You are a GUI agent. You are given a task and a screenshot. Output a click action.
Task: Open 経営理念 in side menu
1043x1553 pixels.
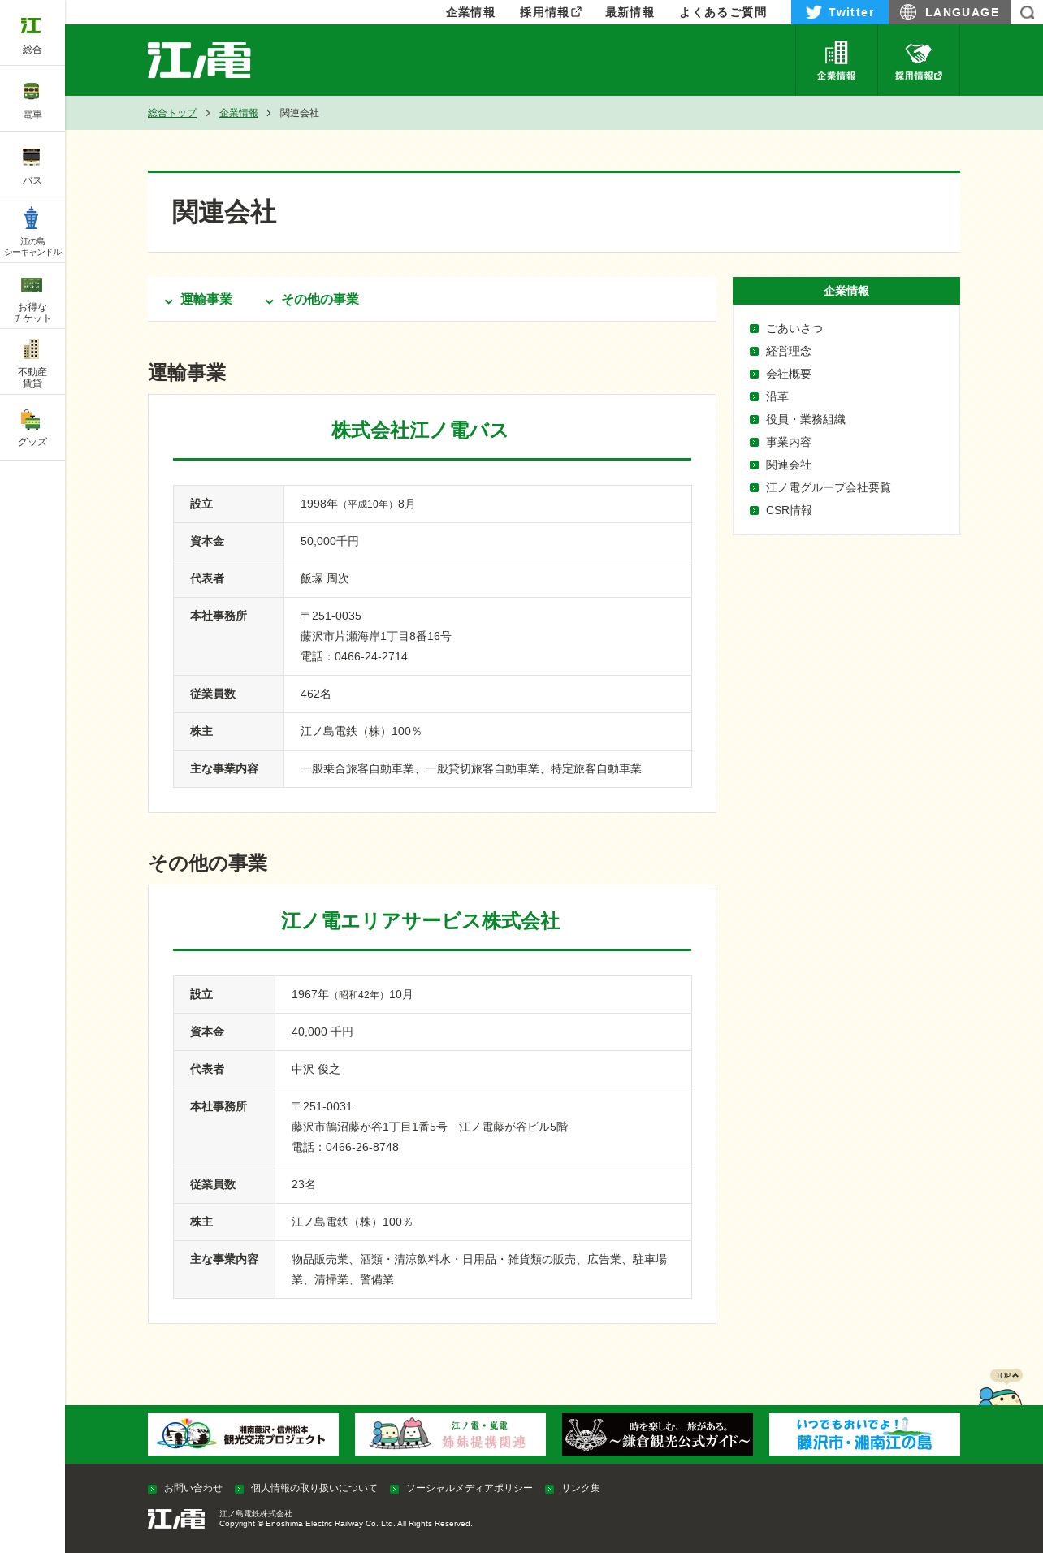click(x=788, y=351)
